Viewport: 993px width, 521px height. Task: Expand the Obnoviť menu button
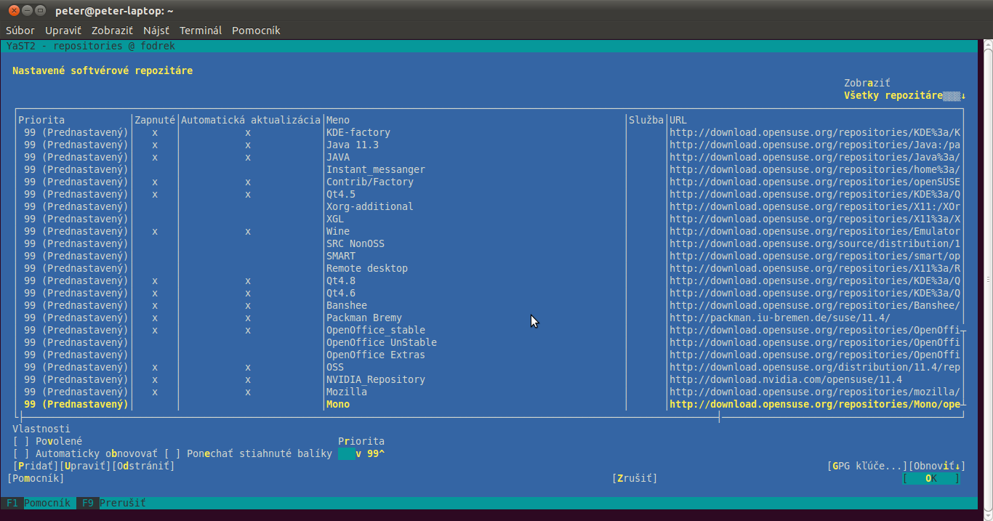[937, 466]
